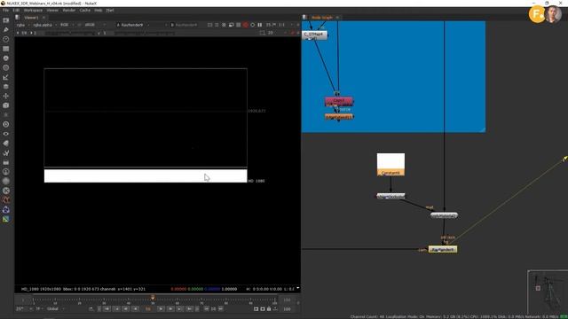Click the red plugin icon in left toolbar
Image resolution: width=568 pixels, height=319 pixels.
pyautogui.click(x=6, y=200)
